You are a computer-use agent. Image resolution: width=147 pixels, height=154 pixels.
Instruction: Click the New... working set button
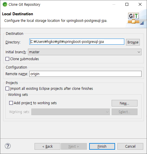pos(125,103)
